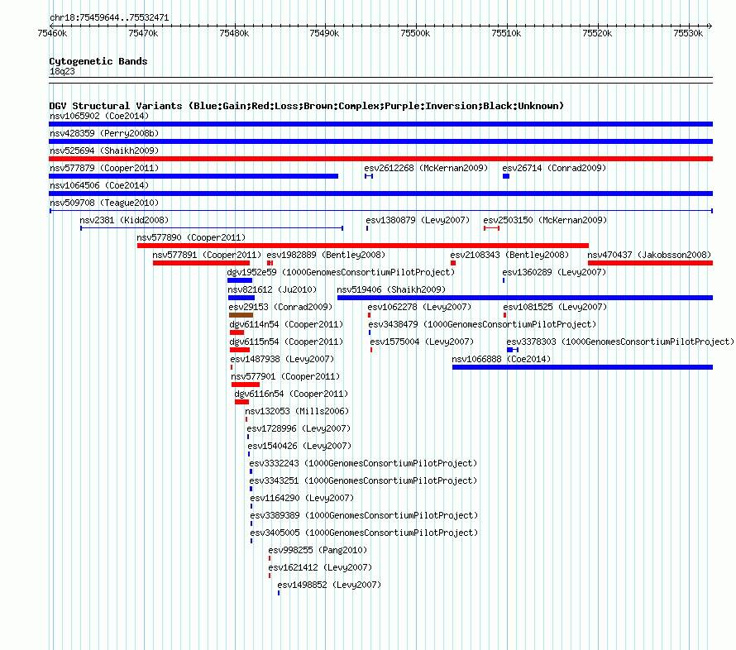Open the nsv577890 (Cooper2011) label

pos(191,237)
